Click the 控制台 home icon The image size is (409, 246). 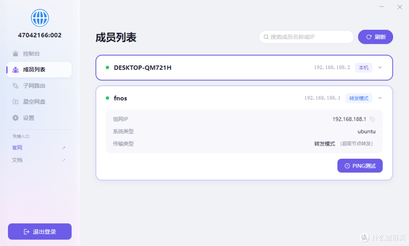[x=16, y=54]
